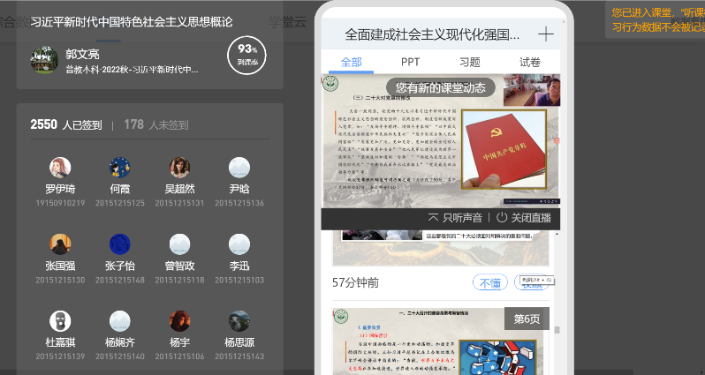Mark the slide as 不懂

tap(490, 283)
